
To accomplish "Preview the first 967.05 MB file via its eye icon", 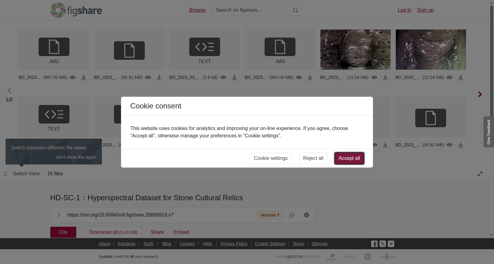I will [x=73, y=78].
